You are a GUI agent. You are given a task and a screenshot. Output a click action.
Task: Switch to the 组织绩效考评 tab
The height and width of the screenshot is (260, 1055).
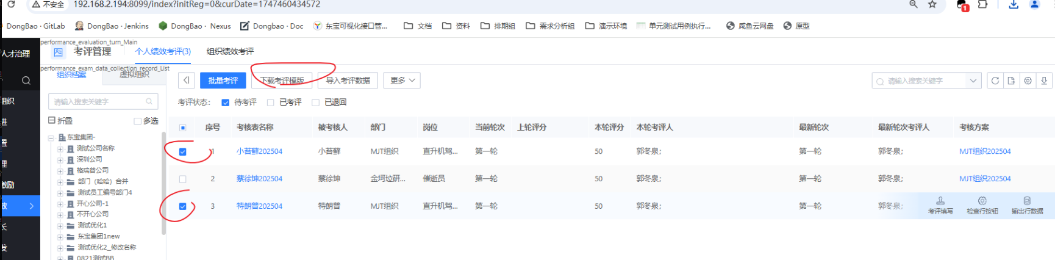click(x=230, y=52)
